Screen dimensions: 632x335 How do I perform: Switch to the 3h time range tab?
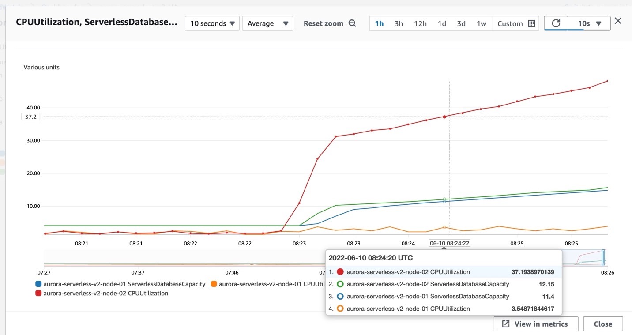pyautogui.click(x=399, y=23)
